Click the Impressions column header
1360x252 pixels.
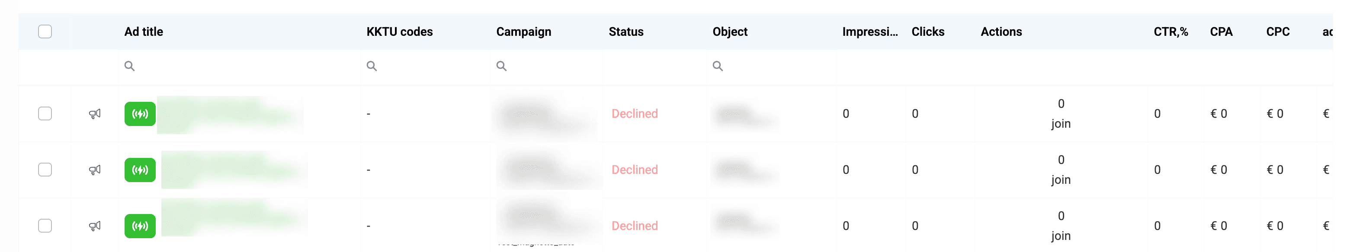coord(869,31)
